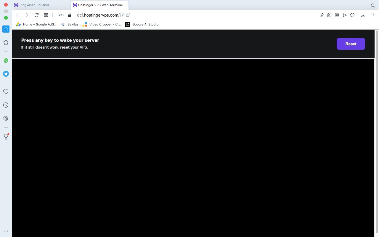Open settings with the gear icon

pyautogui.click(x=6, y=118)
